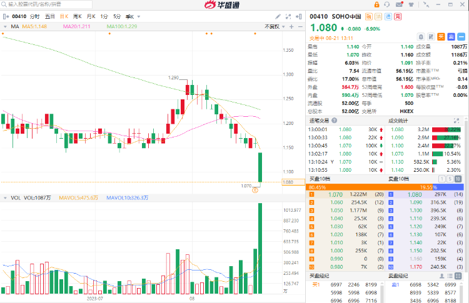Show 10 levels order depth
This screenshot has height=303, width=469.
pos(458,179)
